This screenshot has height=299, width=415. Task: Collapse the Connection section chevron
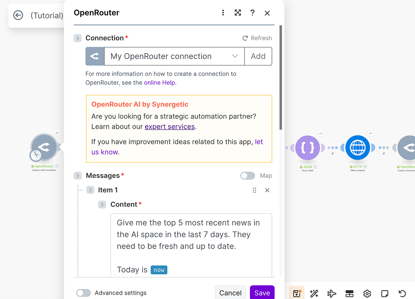(78, 38)
